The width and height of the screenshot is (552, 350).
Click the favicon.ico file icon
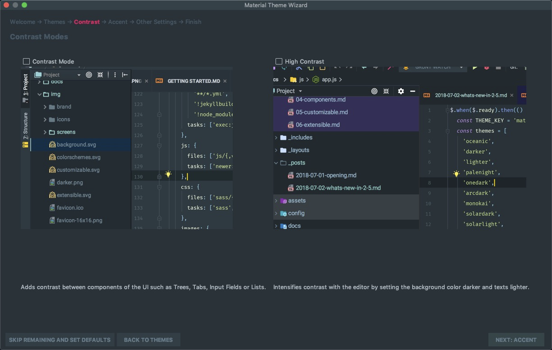click(x=52, y=208)
